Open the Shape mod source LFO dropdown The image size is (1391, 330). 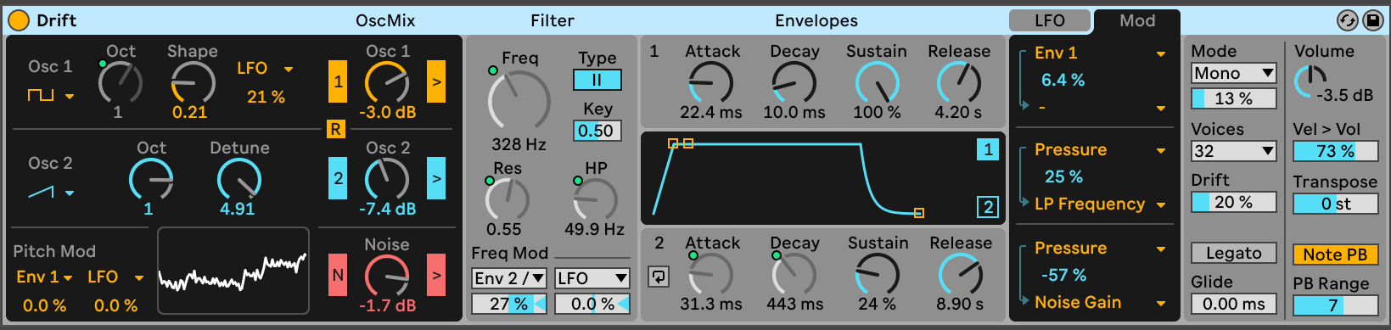tap(265, 69)
